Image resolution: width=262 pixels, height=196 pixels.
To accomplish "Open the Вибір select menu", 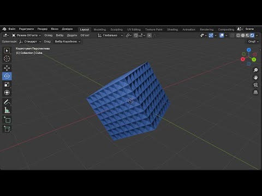I will 59,35.
